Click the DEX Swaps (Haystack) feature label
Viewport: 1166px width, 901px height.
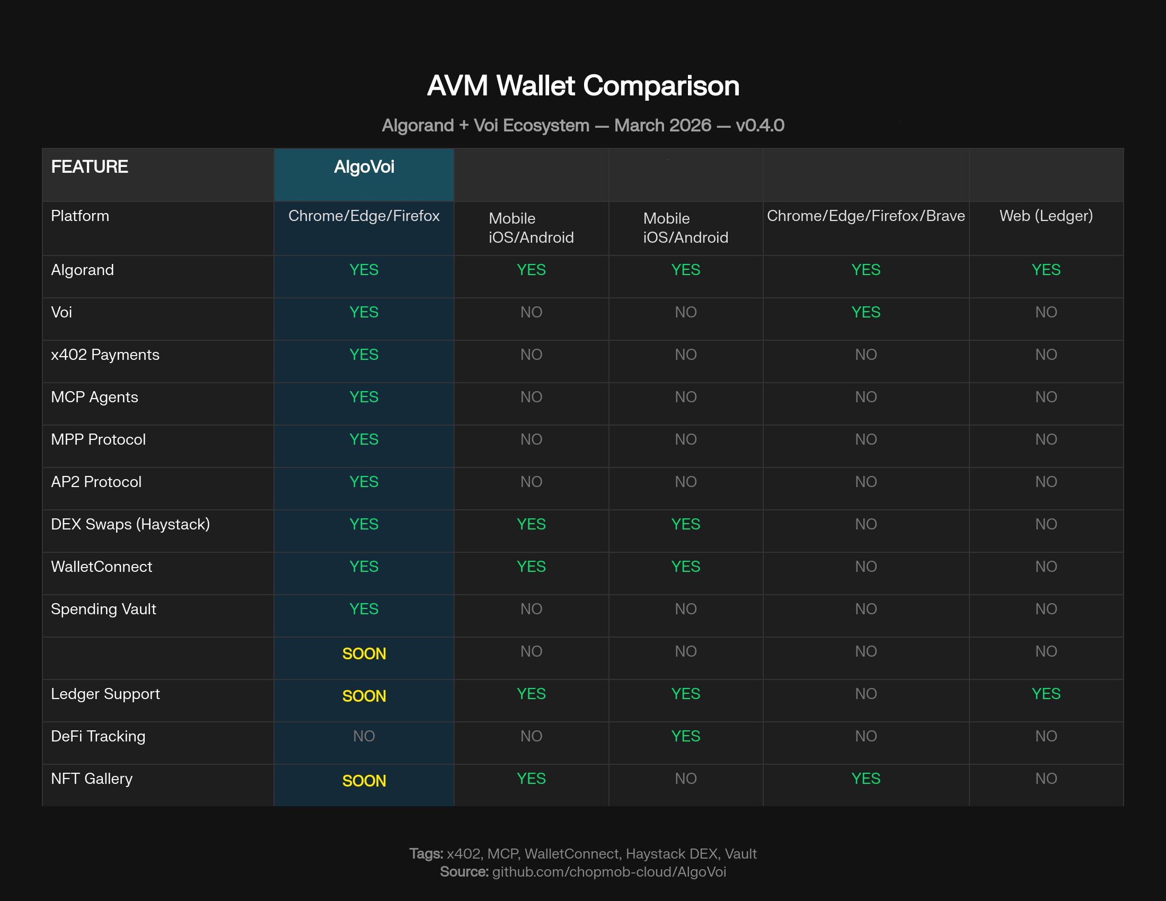pos(130,524)
